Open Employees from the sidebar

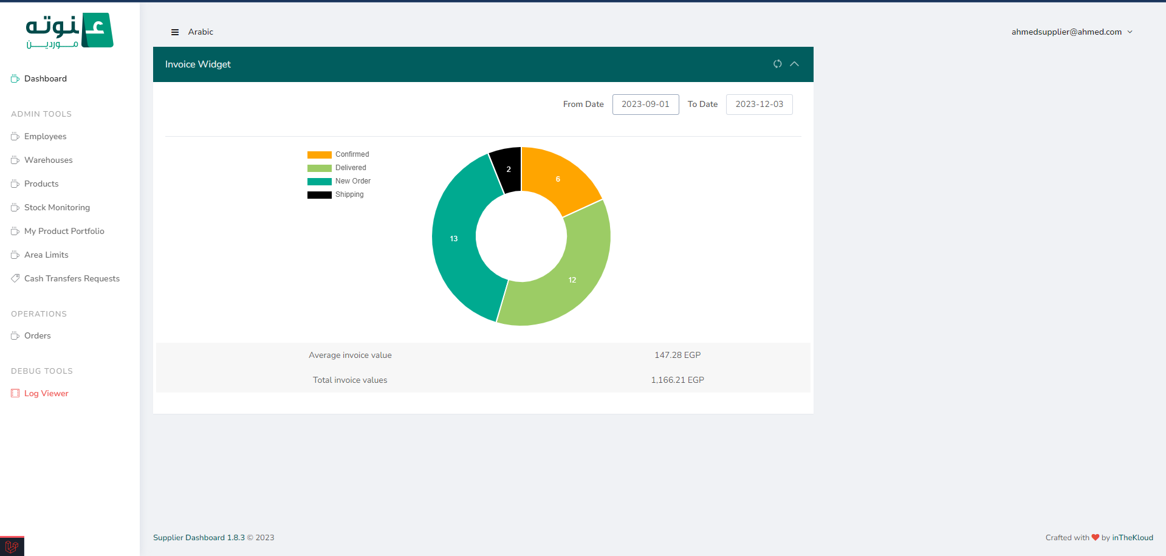(x=45, y=136)
